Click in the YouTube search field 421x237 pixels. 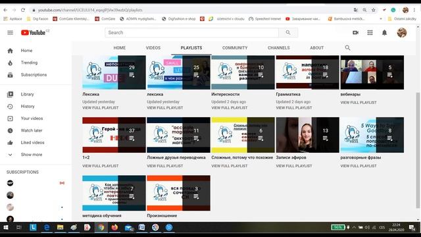[191, 32]
